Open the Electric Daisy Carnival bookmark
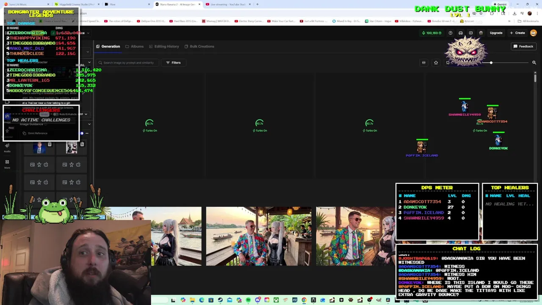This screenshot has width=542, height=305. pos(250,21)
